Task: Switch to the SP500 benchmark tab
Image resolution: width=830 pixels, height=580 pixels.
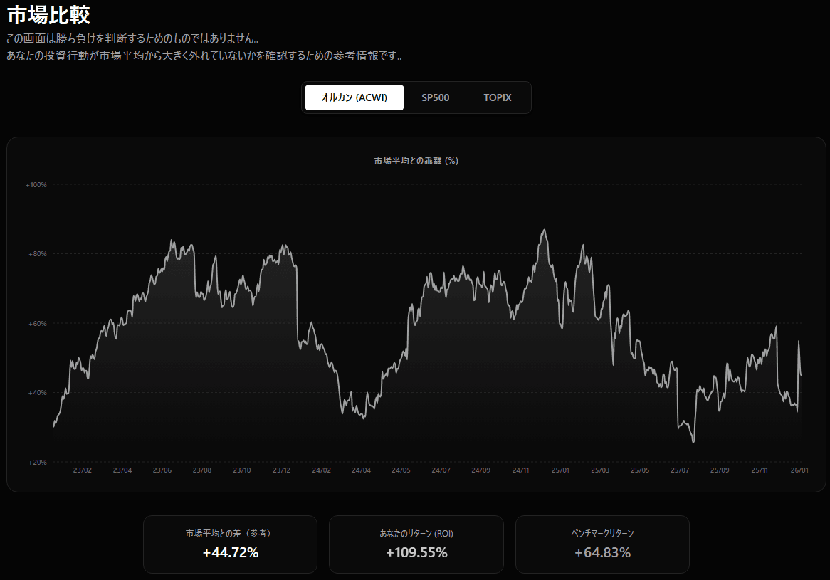Action: point(435,97)
